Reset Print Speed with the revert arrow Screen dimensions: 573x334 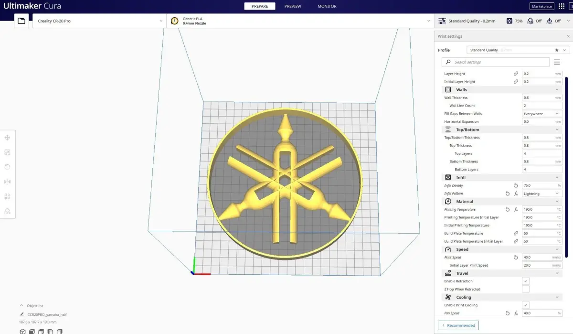[x=516, y=257]
